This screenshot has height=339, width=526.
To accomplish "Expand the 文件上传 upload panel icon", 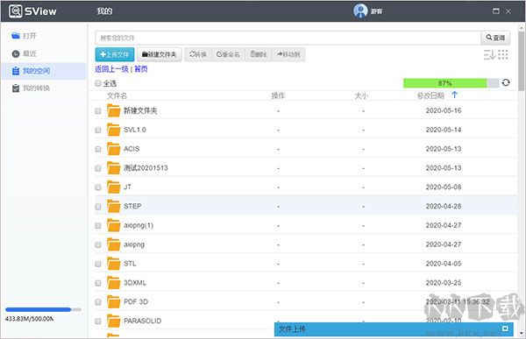I will tap(505, 328).
